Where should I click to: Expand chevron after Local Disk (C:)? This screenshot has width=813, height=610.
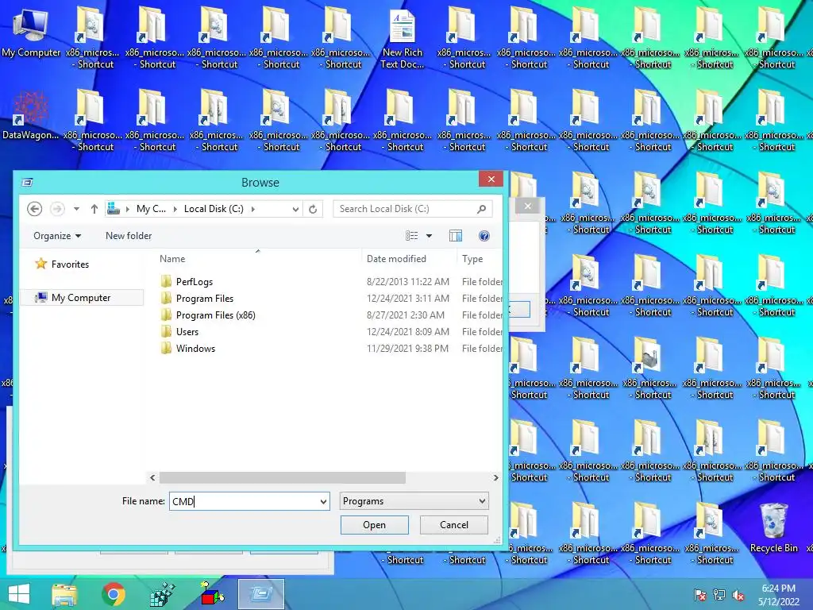tap(253, 209)
